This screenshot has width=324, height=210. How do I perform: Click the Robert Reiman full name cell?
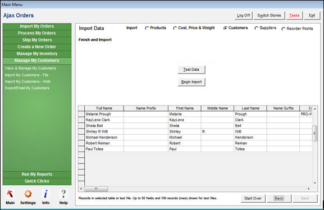[x=104, y=143]
